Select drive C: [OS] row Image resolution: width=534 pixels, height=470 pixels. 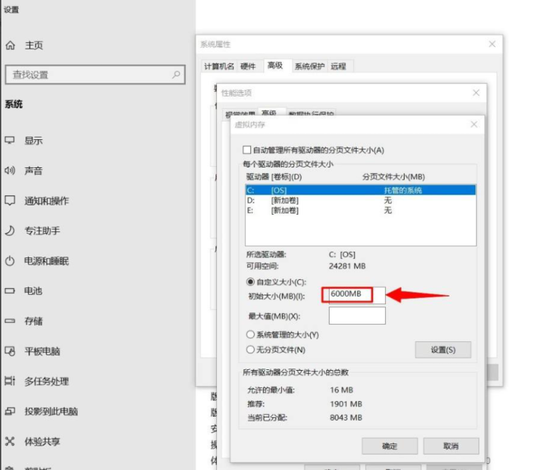pos(360,190)
